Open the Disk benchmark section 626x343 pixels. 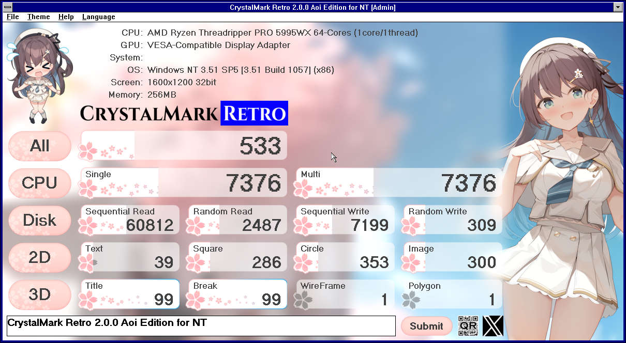tap(39, 220)
